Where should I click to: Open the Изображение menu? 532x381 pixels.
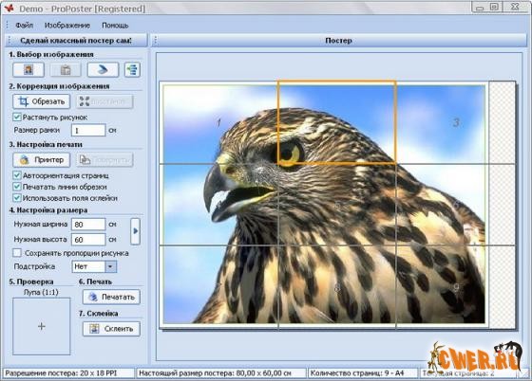[x=67, y=26]
